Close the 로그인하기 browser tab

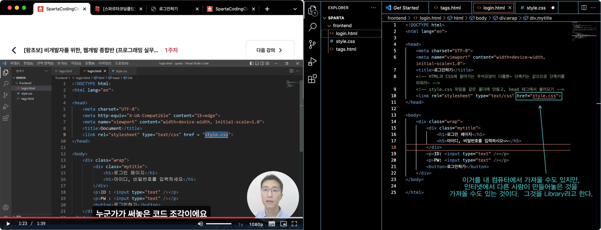pos(197,9)
